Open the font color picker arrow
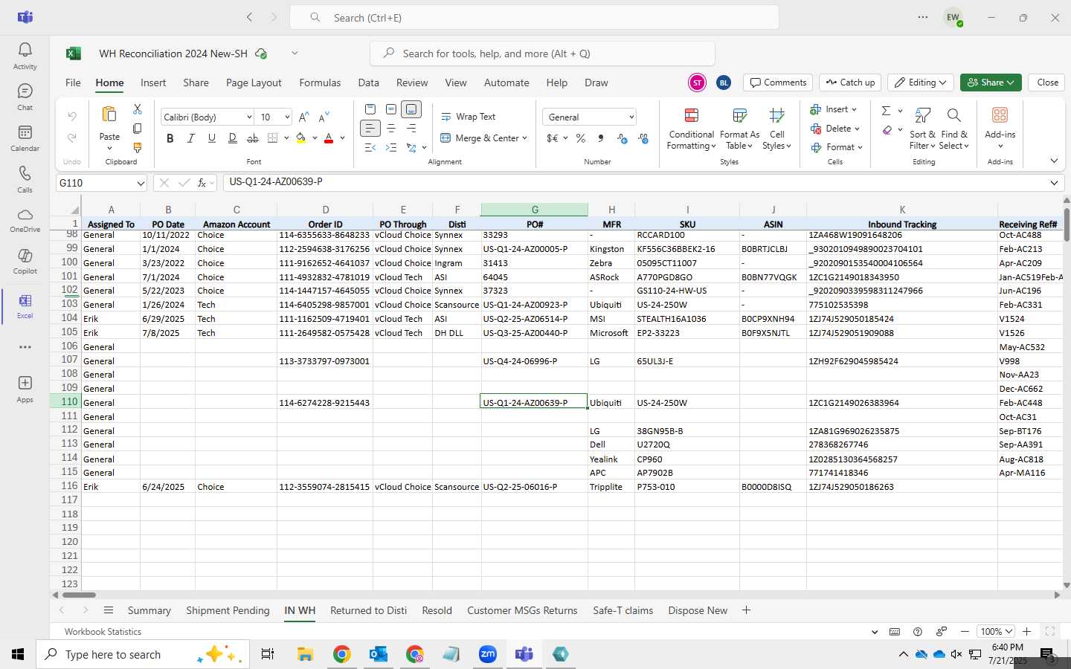The image size is (1071, 669). 342,138
